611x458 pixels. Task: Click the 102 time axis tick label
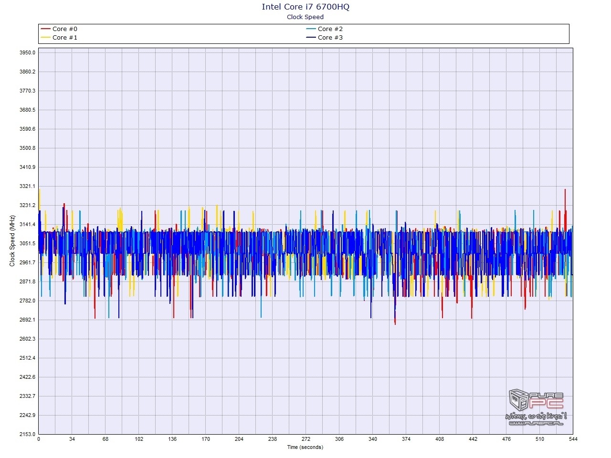click(x=139, y=439)
